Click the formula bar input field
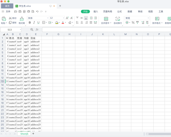The width and height of the screenshot is (171, 137). (x=106, y=30)
